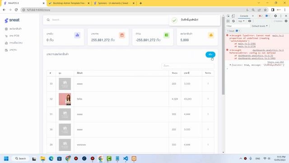Click the quantity 4,324 in row 32
This screenshot has width=289, height=163.
click(x=175, y=99)
